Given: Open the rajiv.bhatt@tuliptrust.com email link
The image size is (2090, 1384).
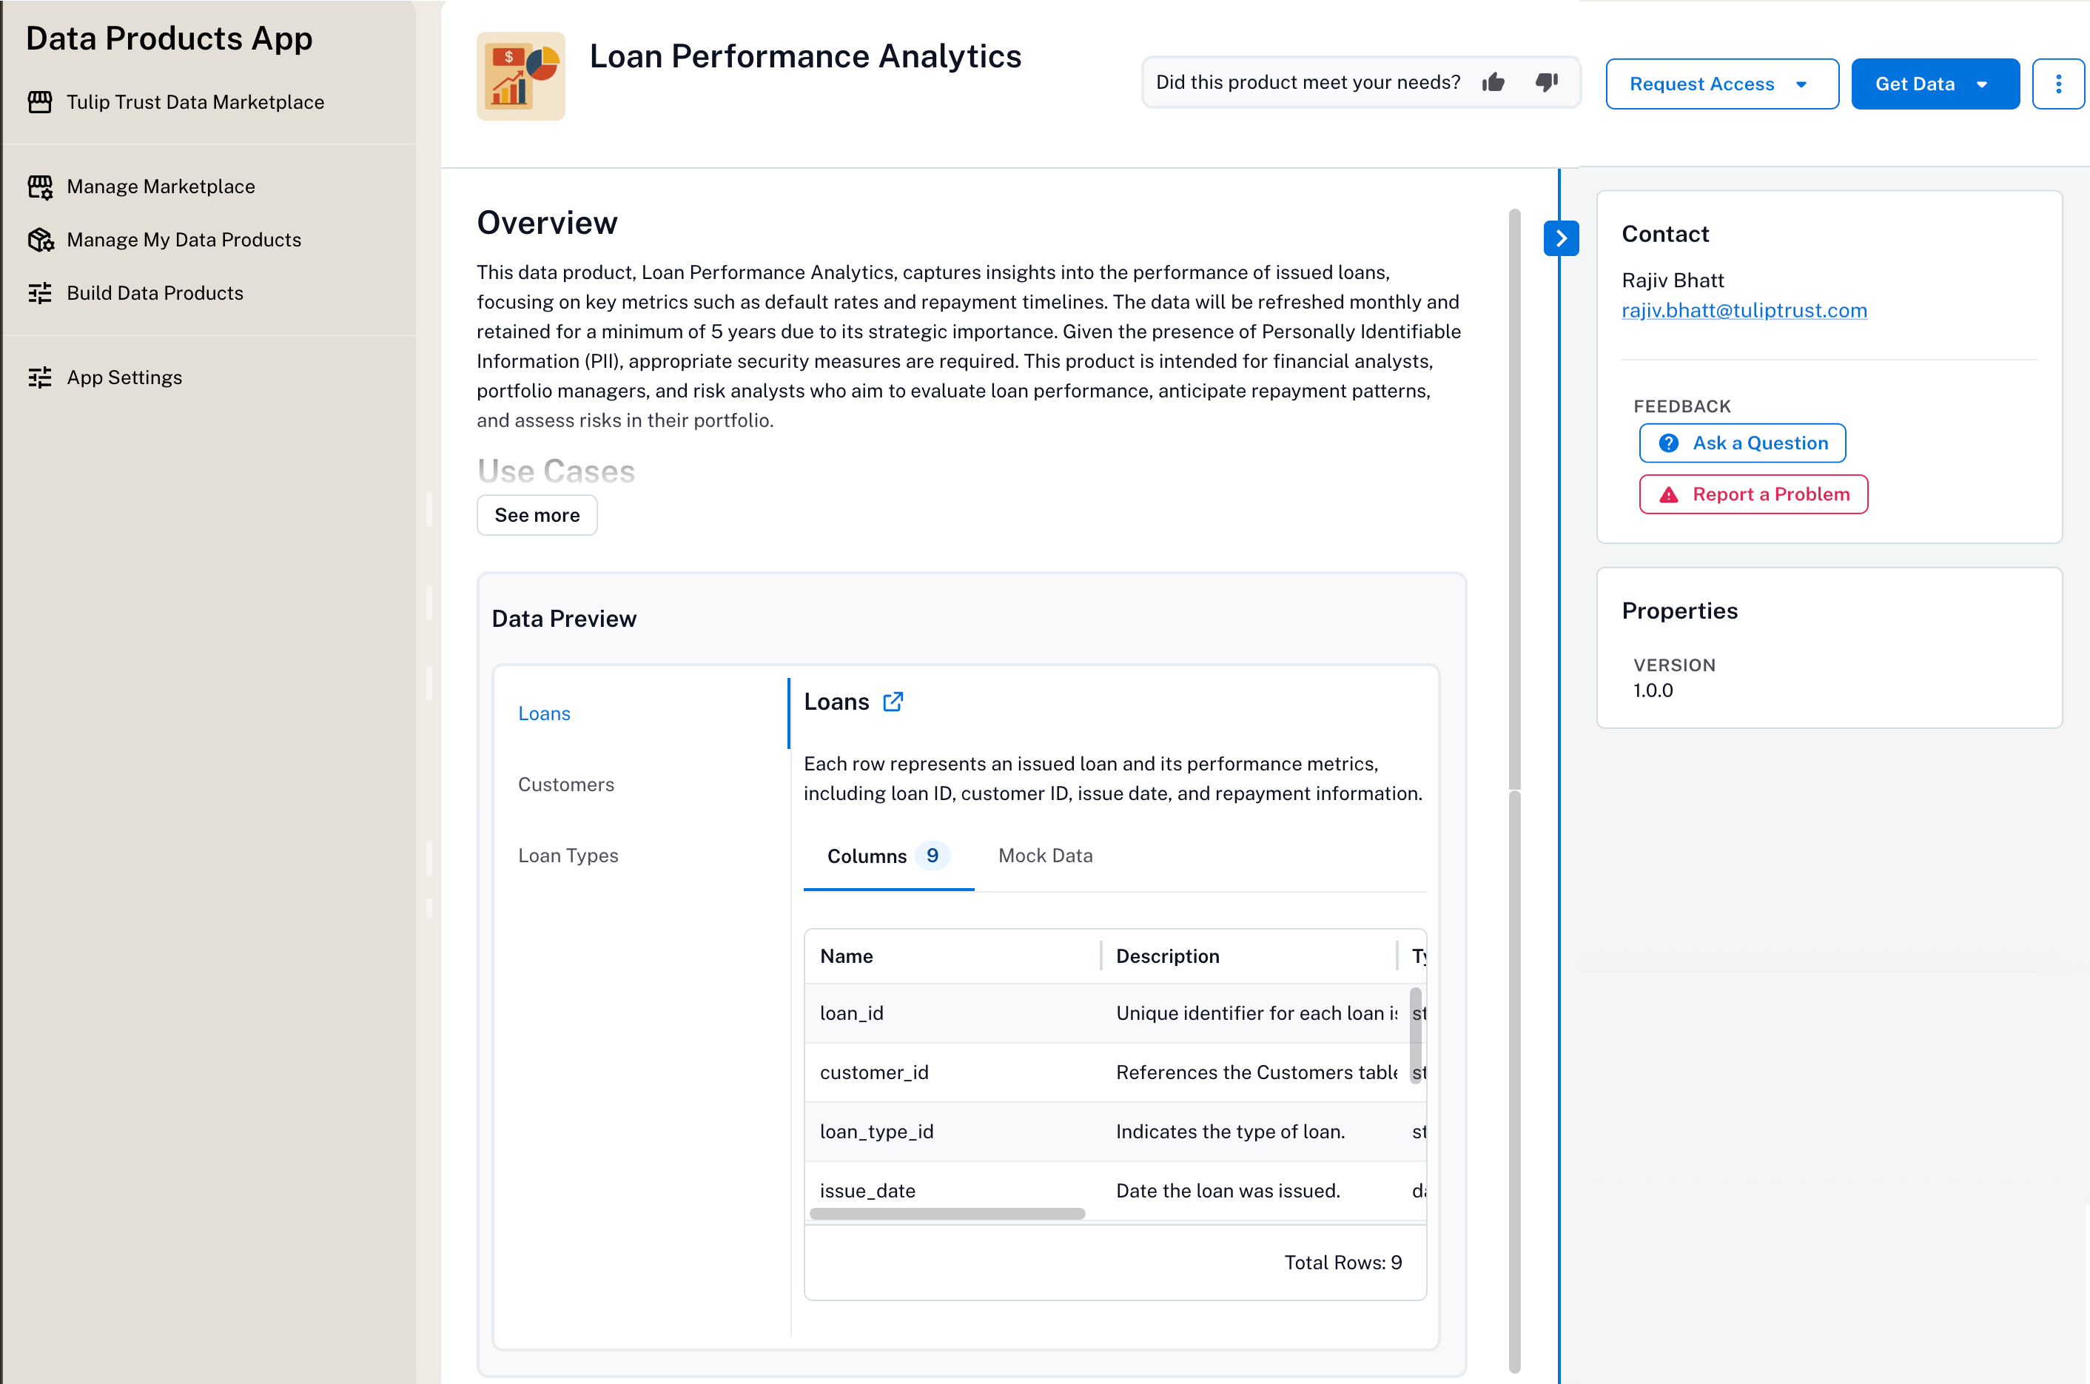Looking at the screenshot, I should (x=1743, y=311).
